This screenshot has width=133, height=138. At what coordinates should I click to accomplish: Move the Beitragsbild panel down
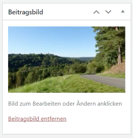click(x=108, y=12)
